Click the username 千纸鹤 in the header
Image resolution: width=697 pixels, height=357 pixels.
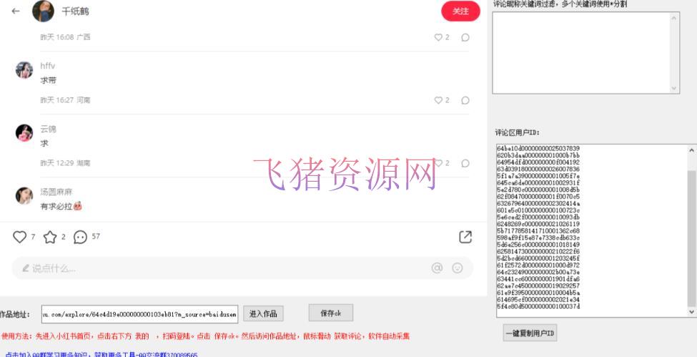[75, 11]
